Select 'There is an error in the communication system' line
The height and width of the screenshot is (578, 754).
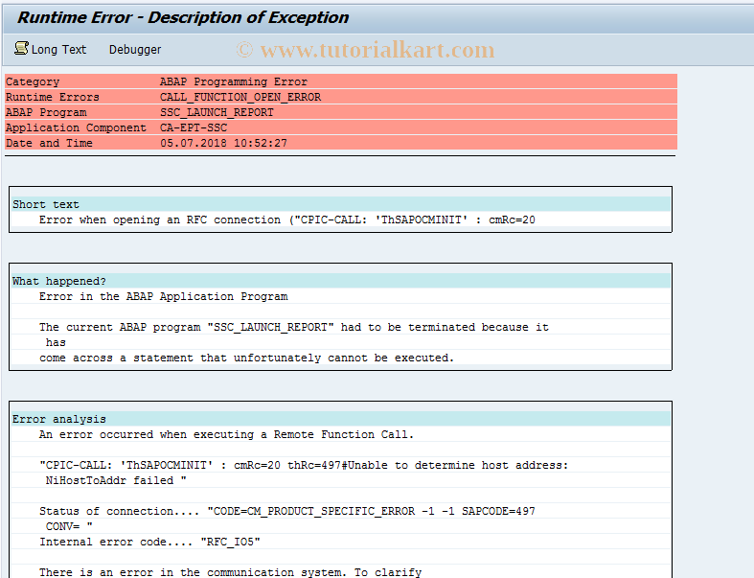[230, 572]
